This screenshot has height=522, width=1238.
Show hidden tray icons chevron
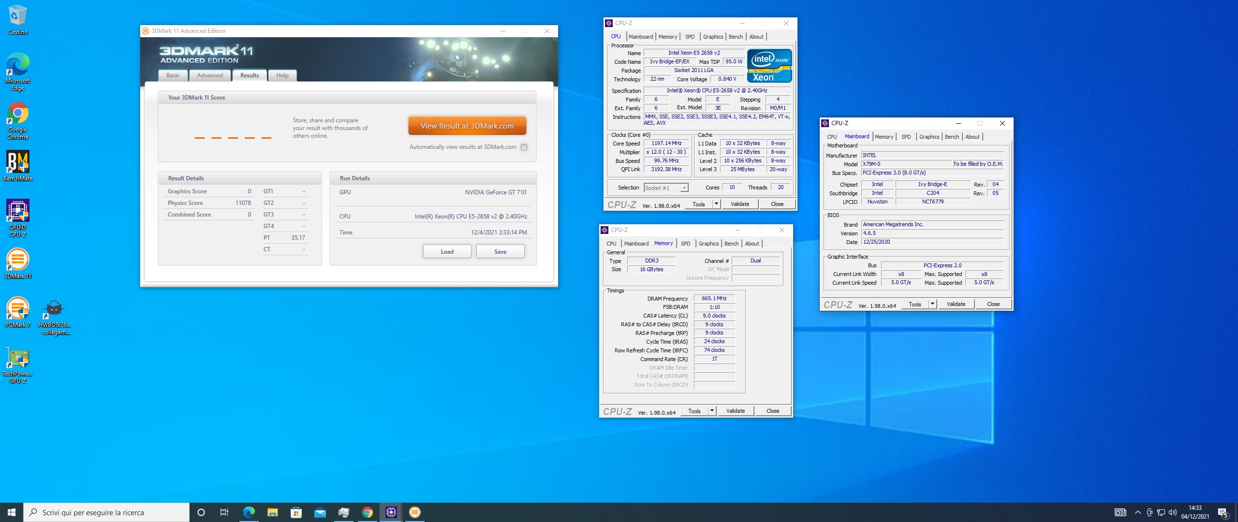[x=1137, y=512]
